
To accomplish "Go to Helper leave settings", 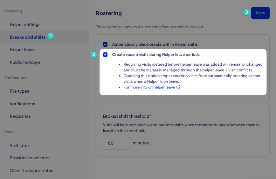I will (x=22, y=50).
